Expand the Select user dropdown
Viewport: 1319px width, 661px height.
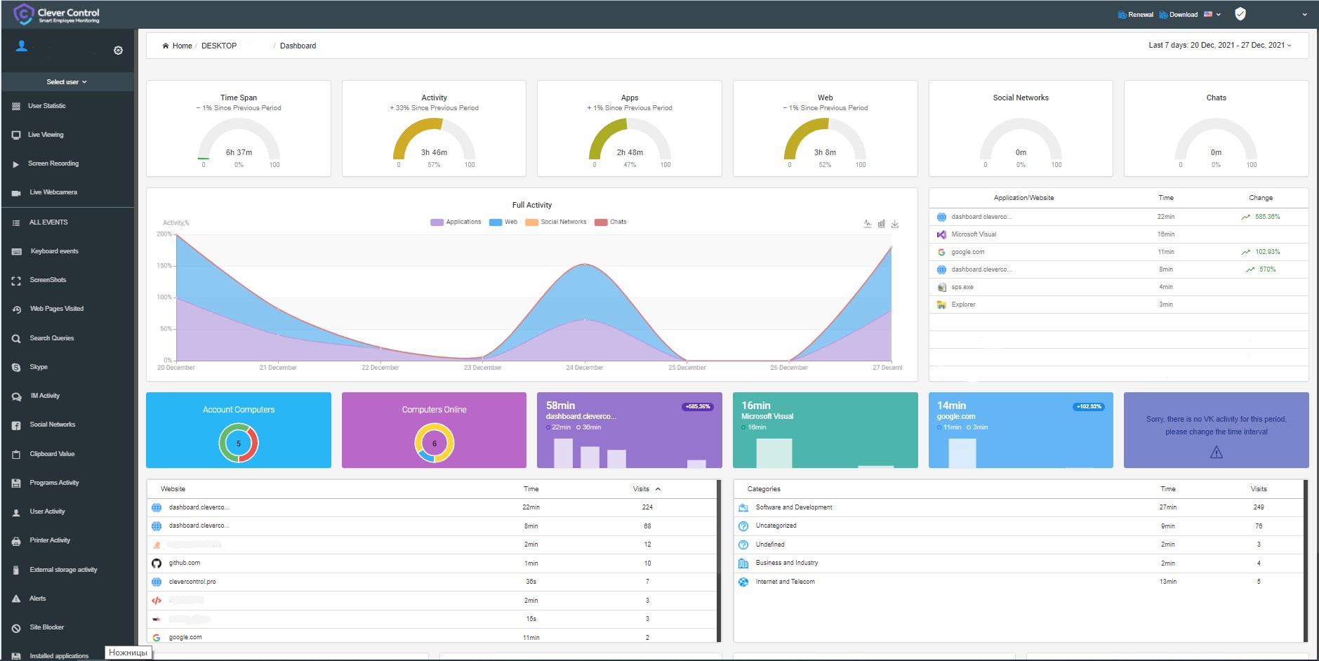(67, 82)
